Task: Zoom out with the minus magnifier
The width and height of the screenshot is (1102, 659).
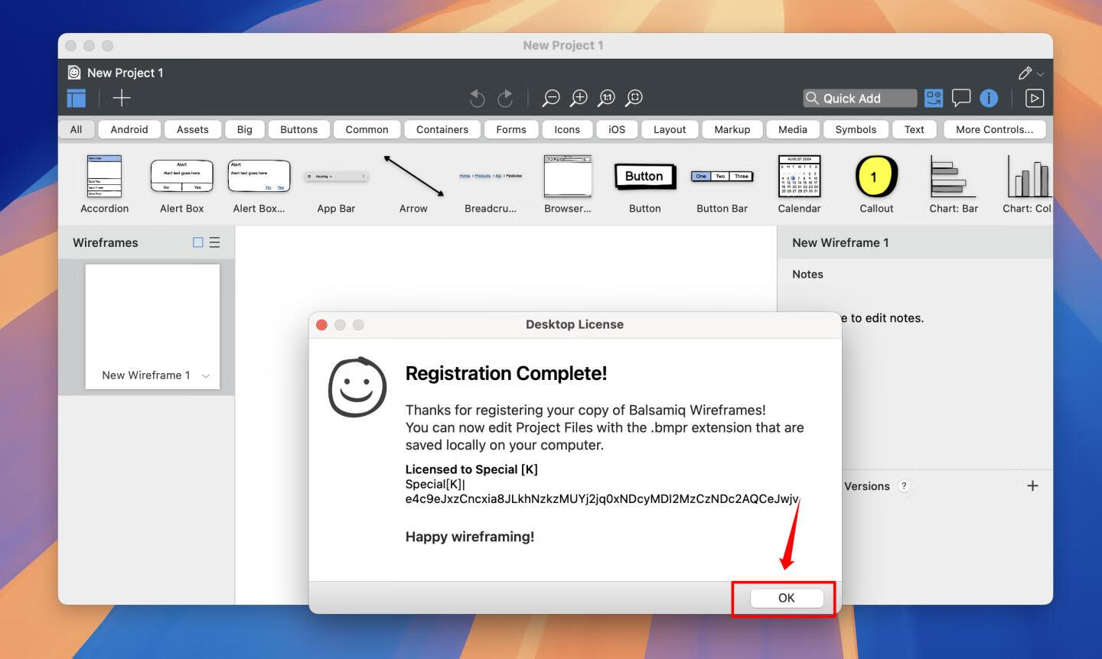Action: point(551,98)
